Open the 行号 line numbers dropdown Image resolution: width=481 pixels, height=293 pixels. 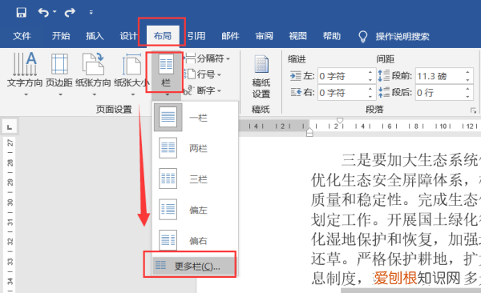204,74
